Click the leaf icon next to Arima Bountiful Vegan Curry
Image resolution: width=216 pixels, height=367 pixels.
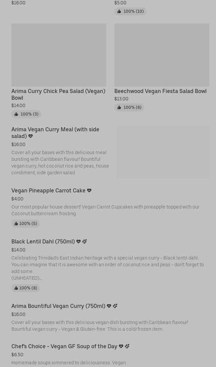pyautogui.click(x=115, y=306)
